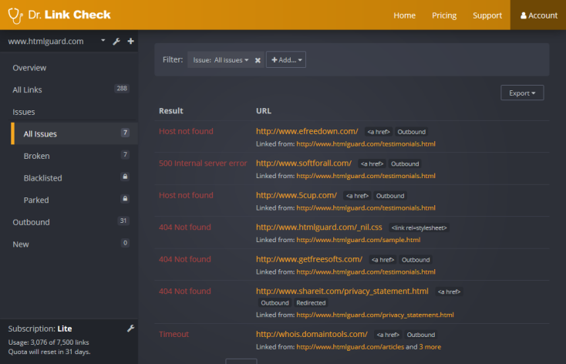Open testimonials.html source for 5cup row
Image resolution: width=566 pixels, height=364 pixels.
pos(366,208)
